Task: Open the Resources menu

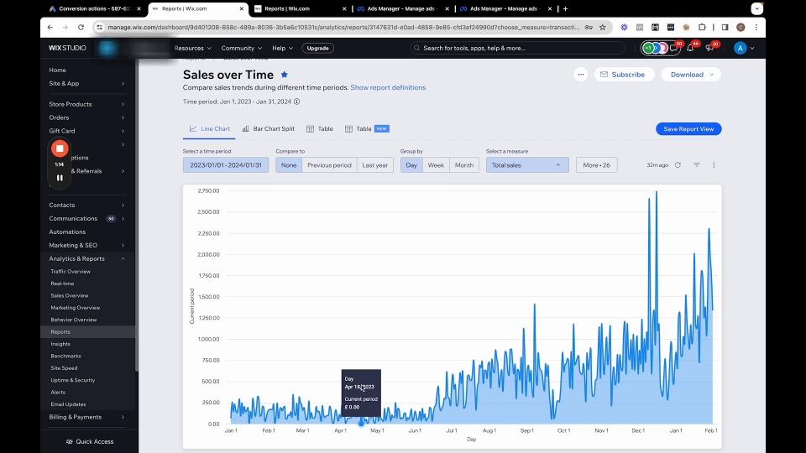Action: (x=193, y=48)
